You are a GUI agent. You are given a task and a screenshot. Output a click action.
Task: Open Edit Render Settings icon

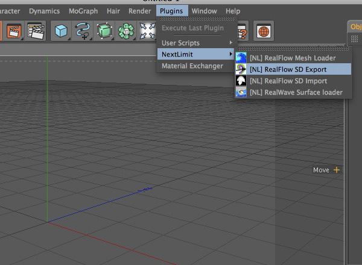tap(36, 31)
